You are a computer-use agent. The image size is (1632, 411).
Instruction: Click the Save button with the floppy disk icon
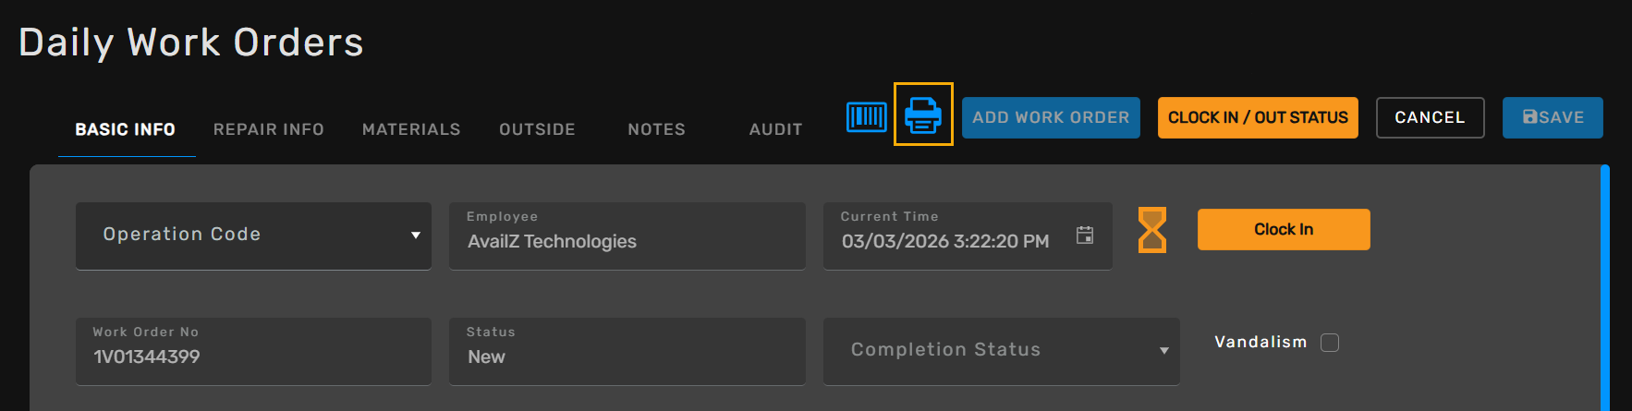click(x=1552, y=118)
